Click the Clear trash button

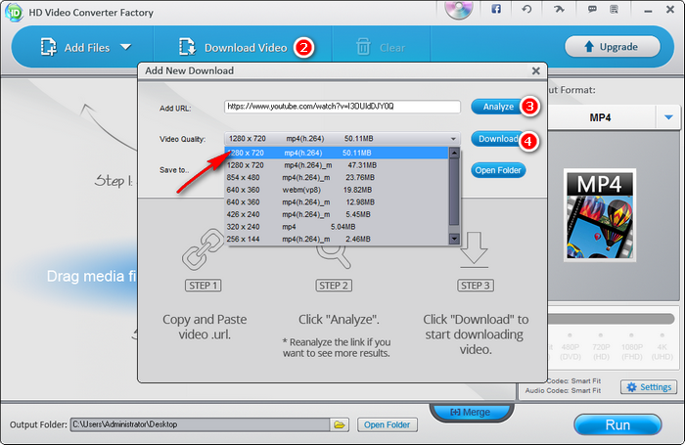[381, 47]
